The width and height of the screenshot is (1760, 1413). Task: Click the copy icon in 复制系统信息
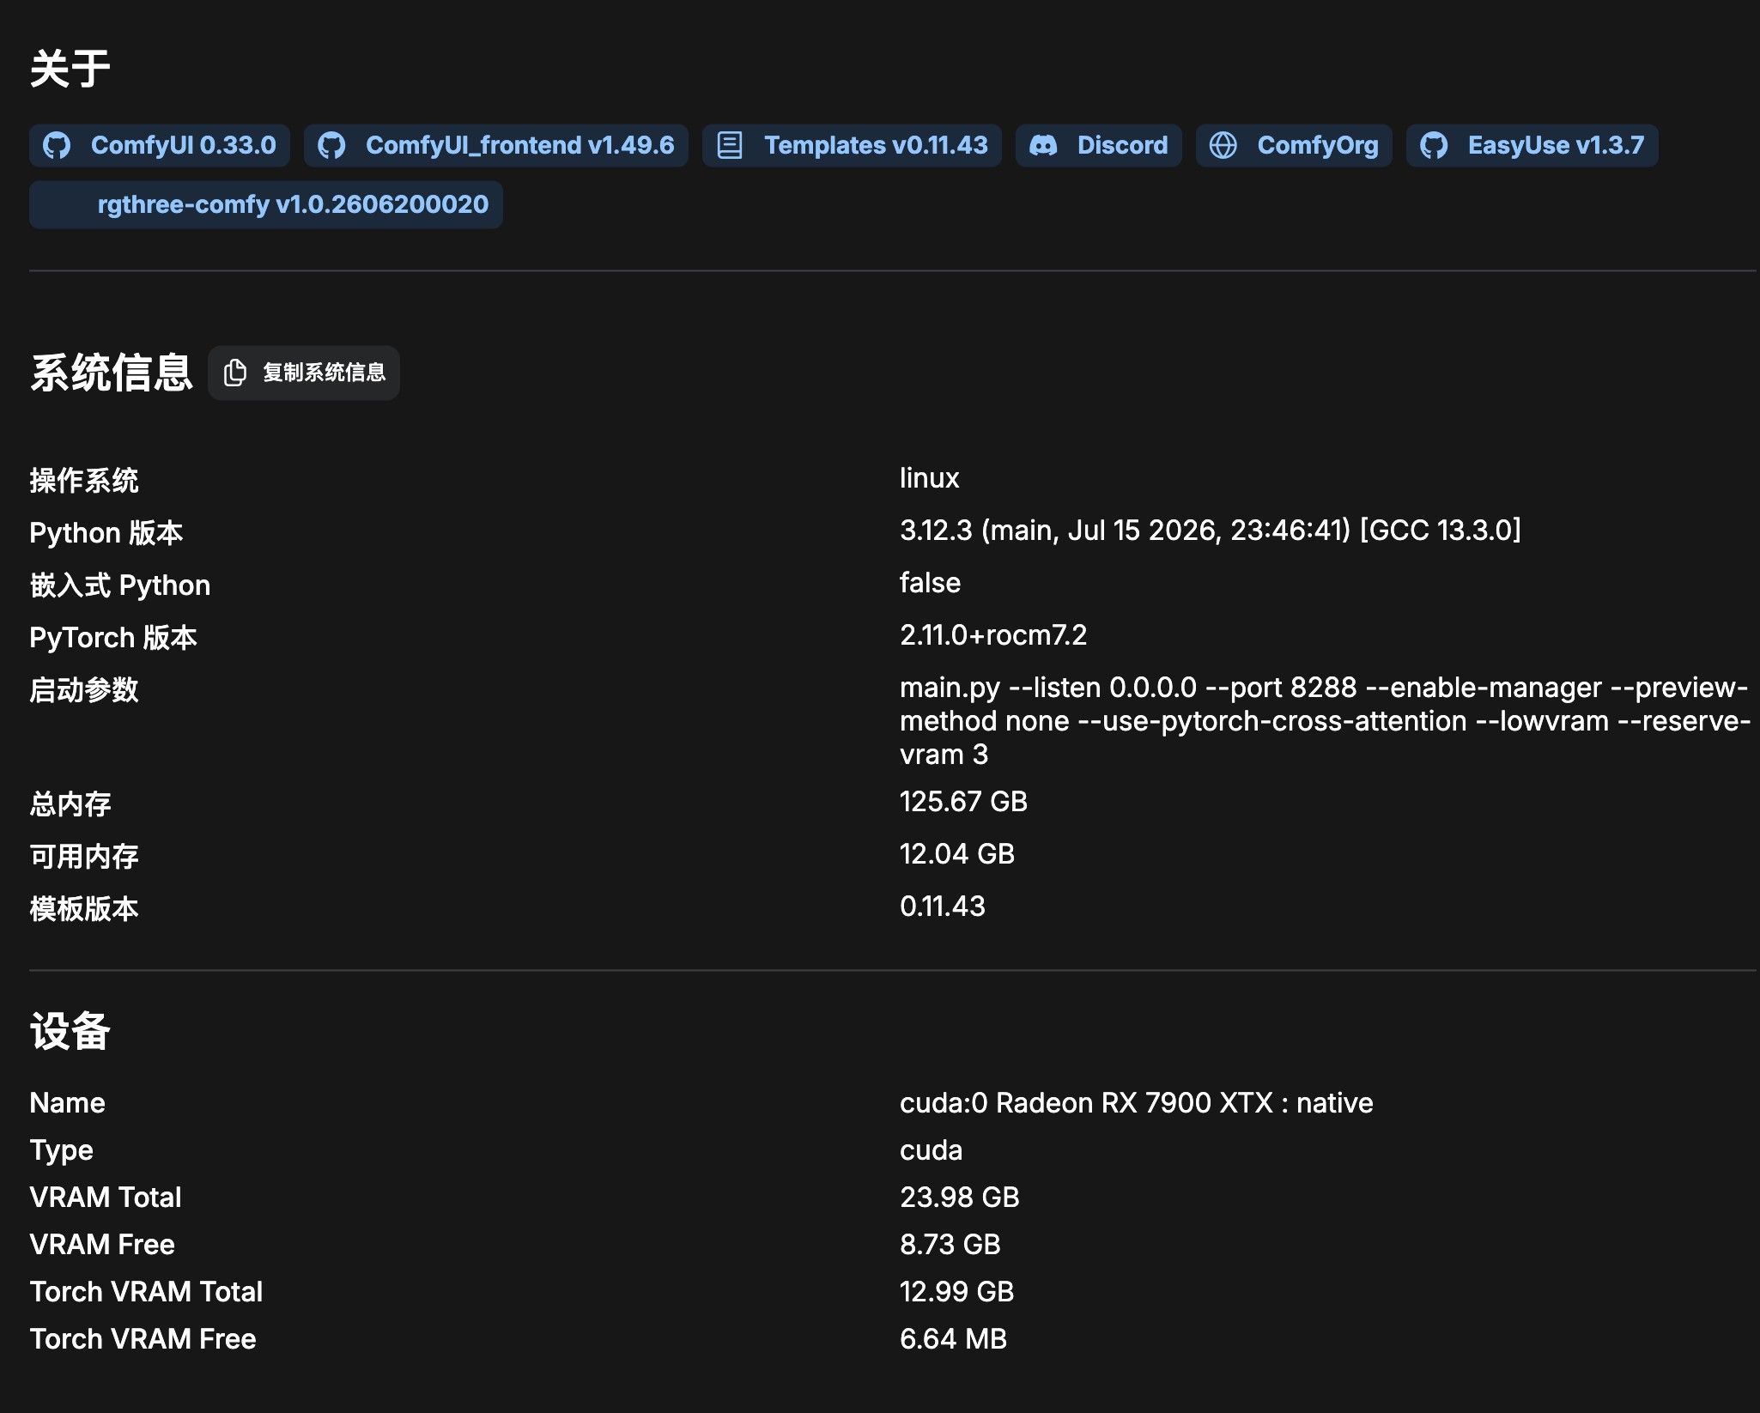pyautogui.click(x=235, y=373)
